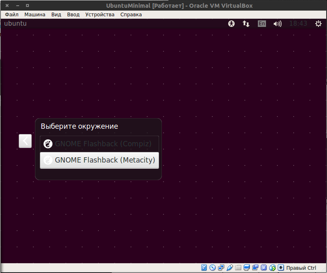Click the optical disc status icon
Image resolution: width=327 pixels, height=273 pixels.
(x=212, y=268)
